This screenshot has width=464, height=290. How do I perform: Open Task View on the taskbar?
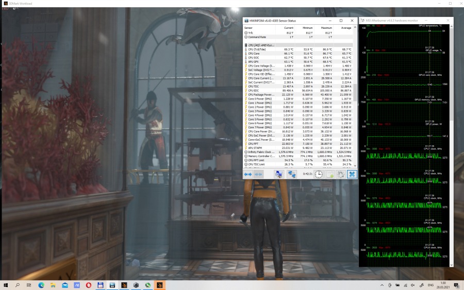click(29, 285)
